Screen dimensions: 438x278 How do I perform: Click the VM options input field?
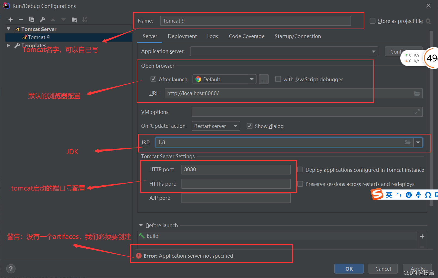click(307, 112)
